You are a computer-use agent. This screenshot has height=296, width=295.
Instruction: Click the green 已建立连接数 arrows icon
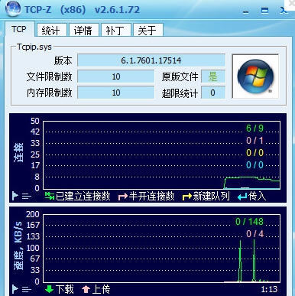[x=50, y=196]
